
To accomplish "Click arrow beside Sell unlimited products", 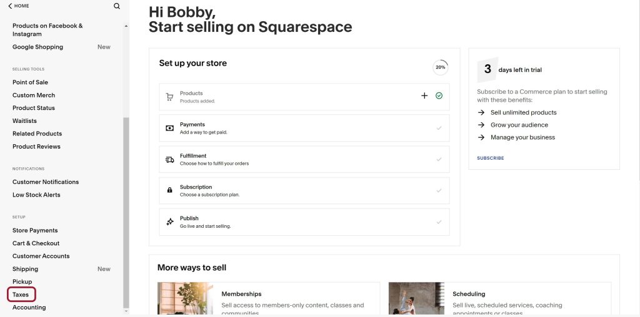I will [x=482, y=112].
